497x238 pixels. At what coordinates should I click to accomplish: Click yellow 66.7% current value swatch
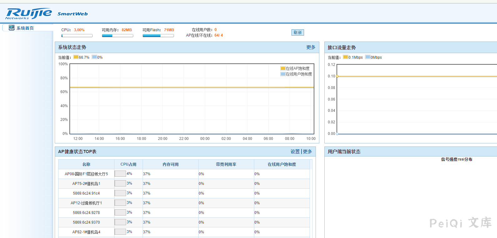(x=76, y=57)
